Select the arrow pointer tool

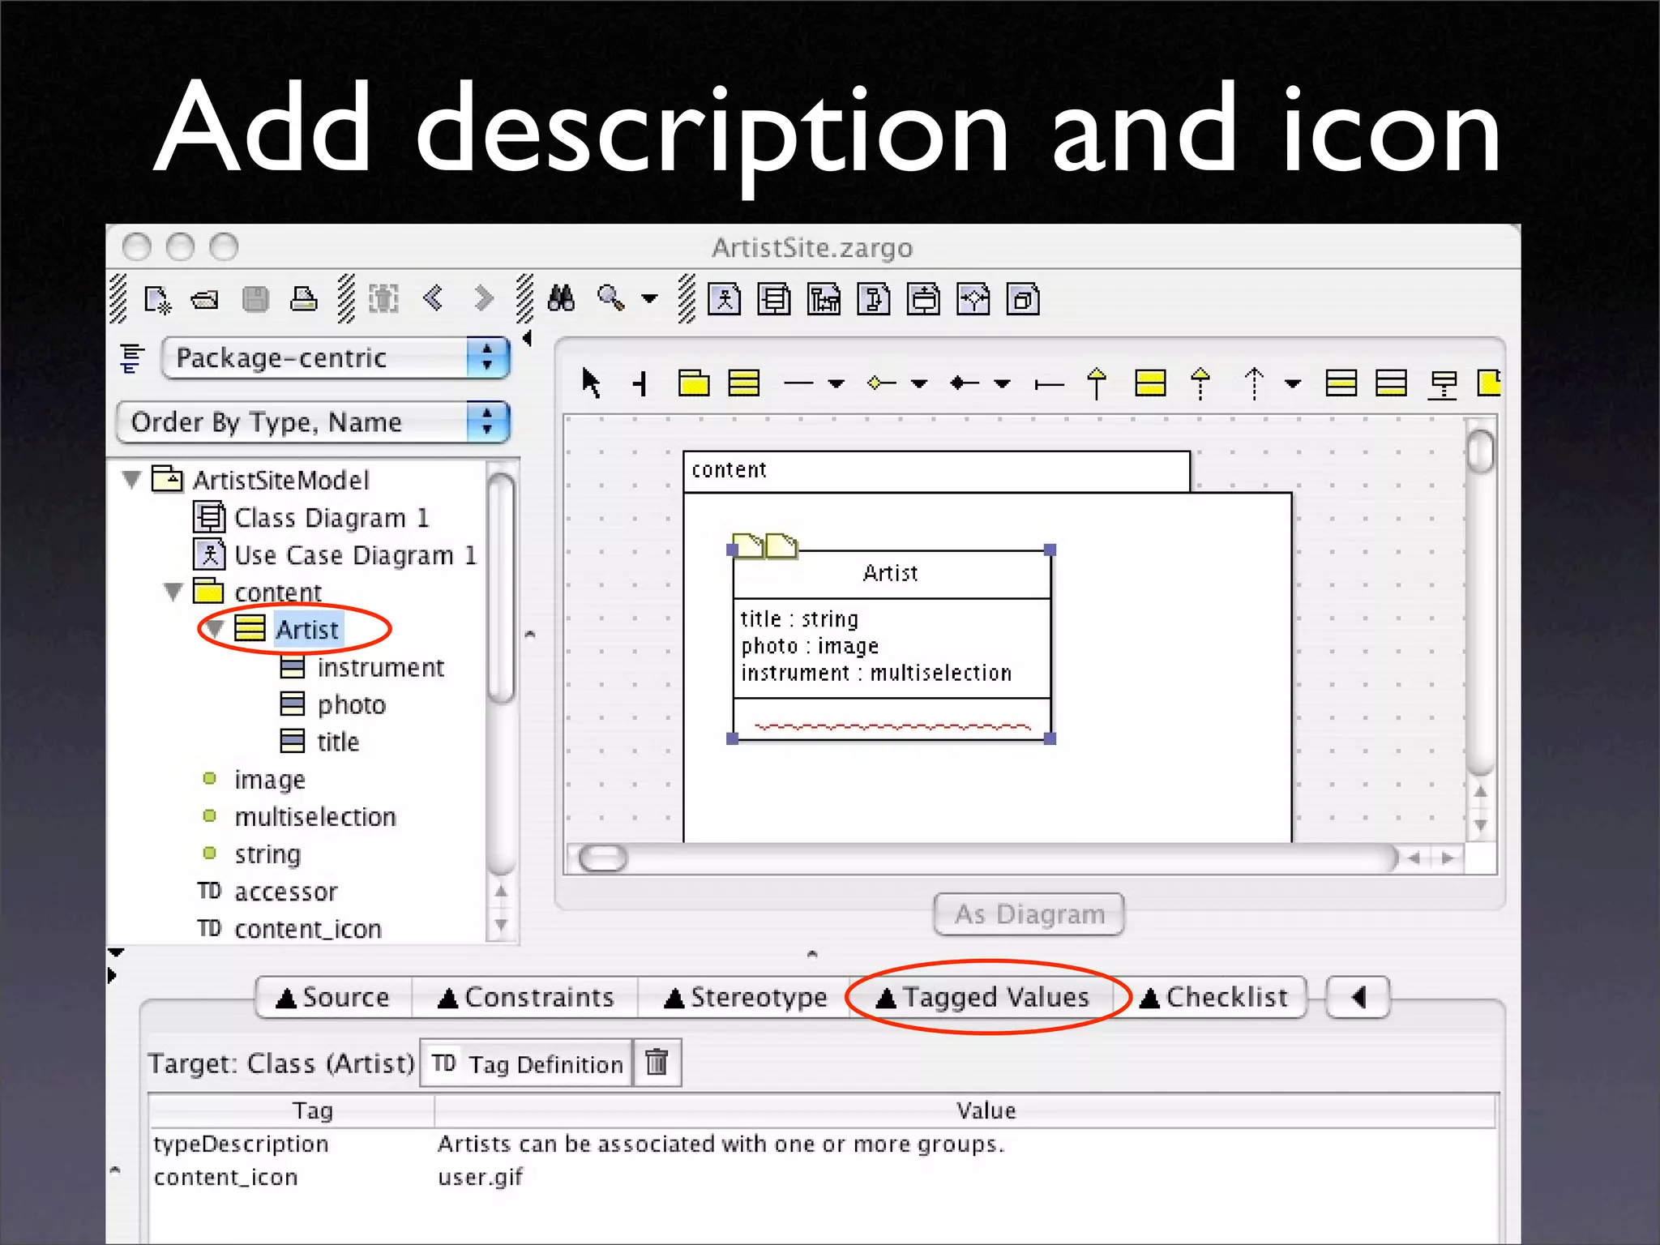click(x=591, y=383)
